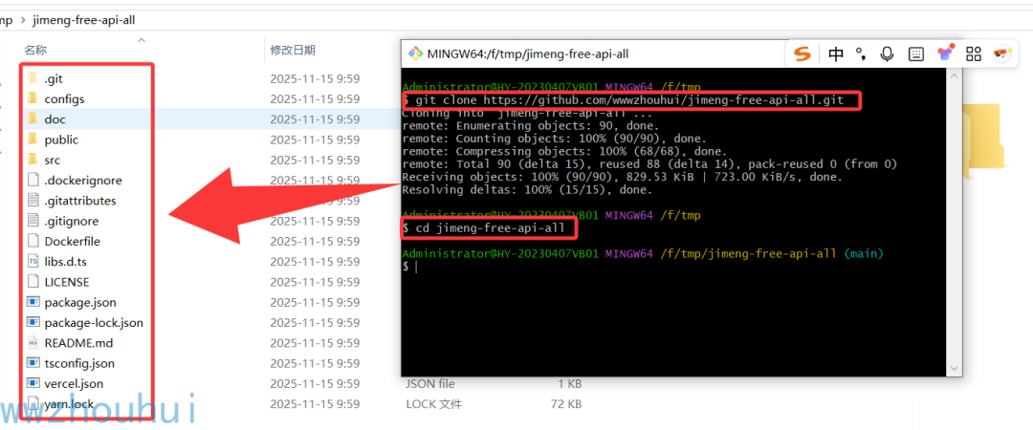
Task: Click the 'cd jimeng-free-api-all' command text
Action: click(x=490, y=228)
